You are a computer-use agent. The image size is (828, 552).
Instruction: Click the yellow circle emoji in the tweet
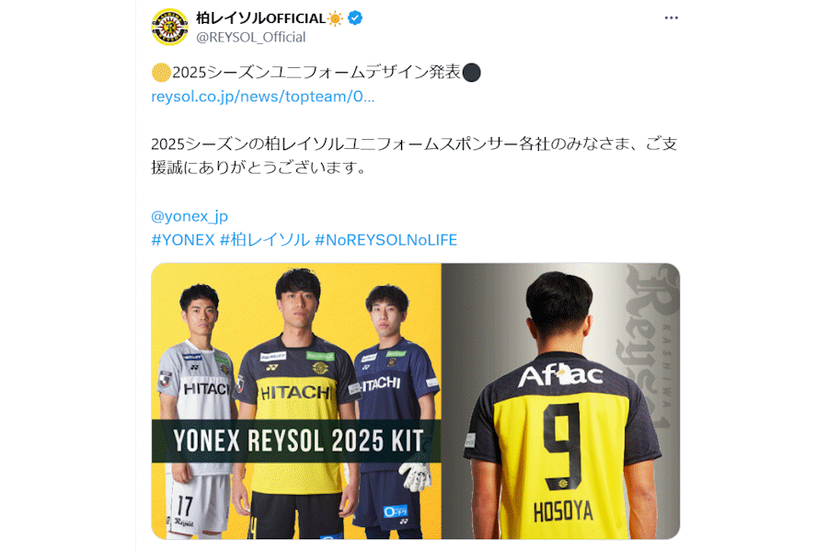161,73
